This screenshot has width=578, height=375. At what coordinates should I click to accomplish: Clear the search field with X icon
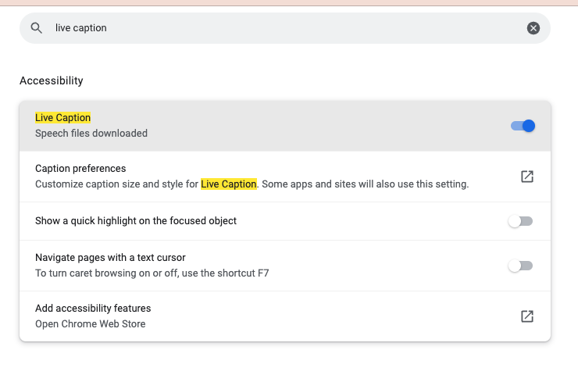point(533,28)
